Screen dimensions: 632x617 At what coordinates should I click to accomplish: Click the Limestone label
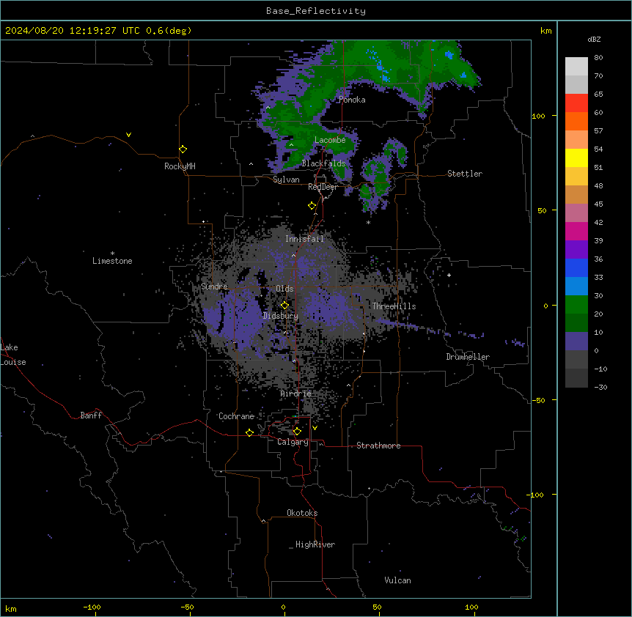tap(112, 261)
